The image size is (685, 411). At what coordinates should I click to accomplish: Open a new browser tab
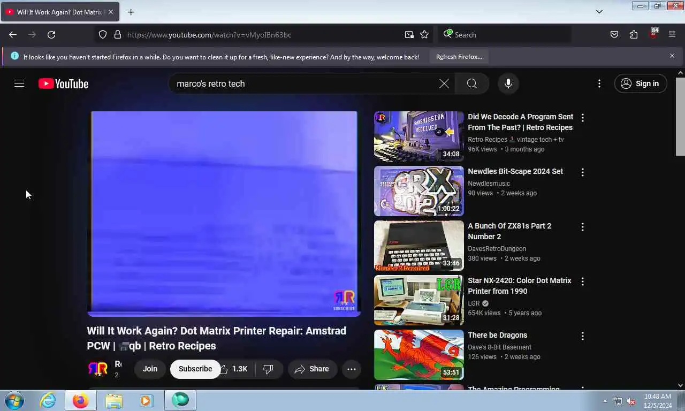pyautogui.click(x=131, y=12)
